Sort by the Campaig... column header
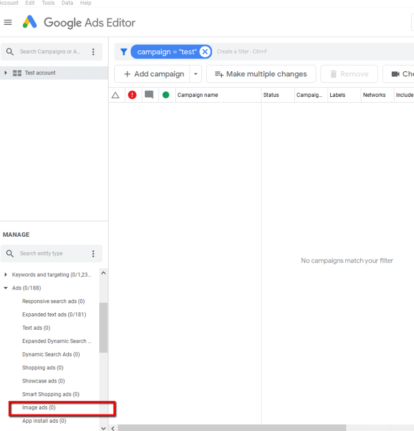Image resolution: width=414 pixels, height=431 pixels. pyautogui.click(x=311, y=95)
